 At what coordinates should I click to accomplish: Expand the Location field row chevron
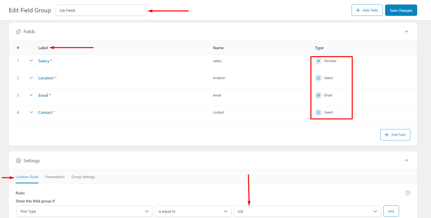(31, 78)
